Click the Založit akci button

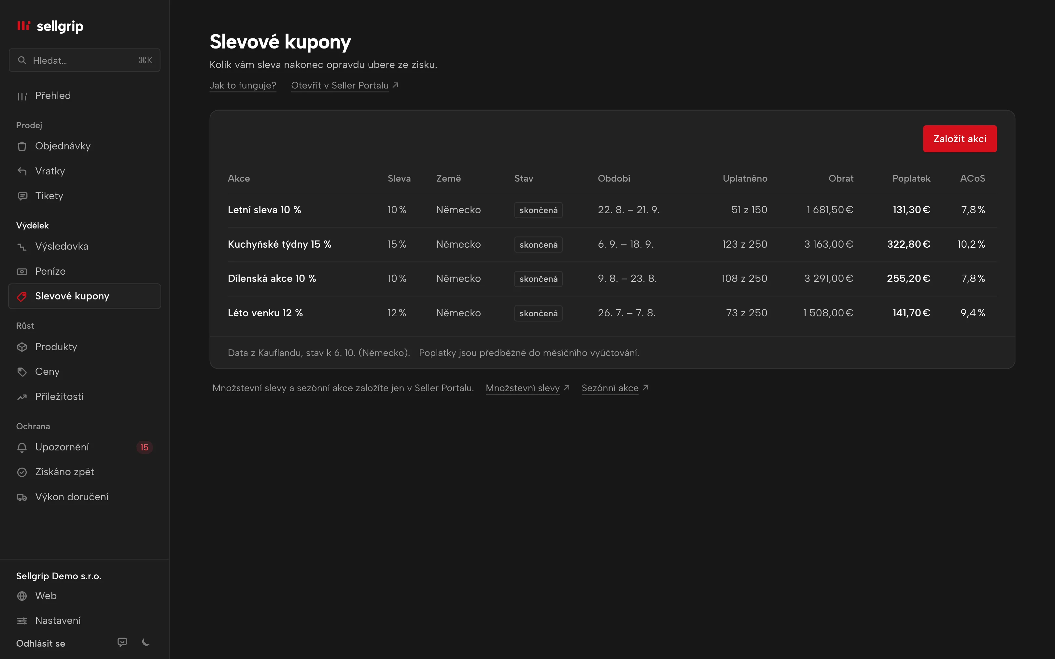pos(960,139)
